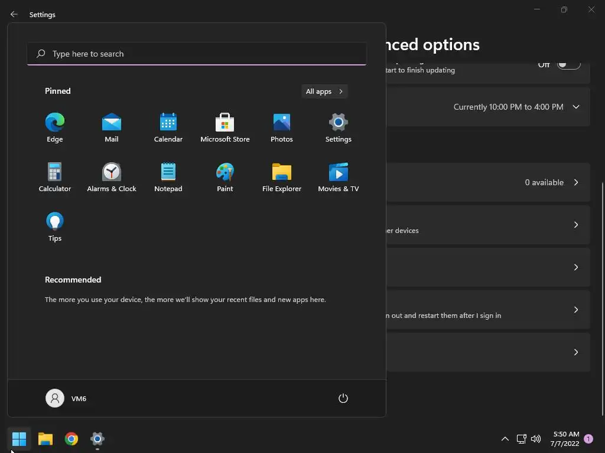Open Edge from pinned apps
Screen dimensions: 605x453
point(55,128)
